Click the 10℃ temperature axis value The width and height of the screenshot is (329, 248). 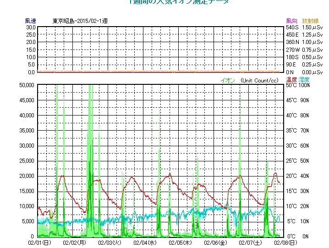tap(291, 206)
